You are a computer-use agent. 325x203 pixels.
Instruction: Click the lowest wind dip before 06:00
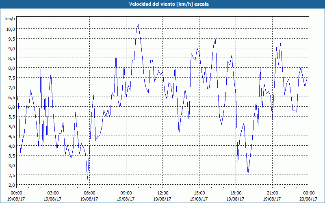point(87,179)
